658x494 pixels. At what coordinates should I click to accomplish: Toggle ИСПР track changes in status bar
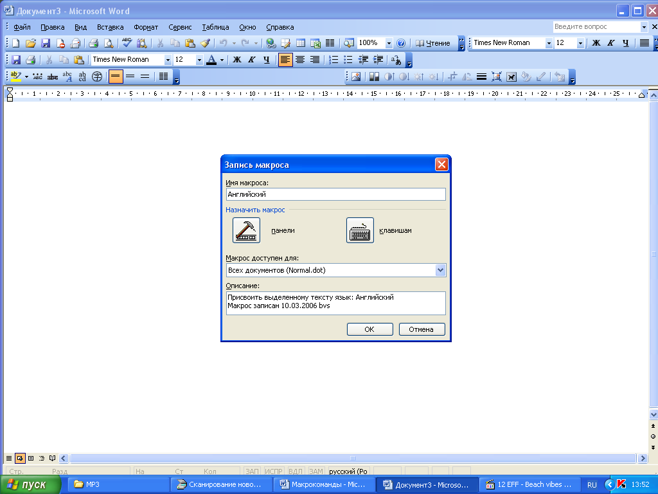[274, 471]
